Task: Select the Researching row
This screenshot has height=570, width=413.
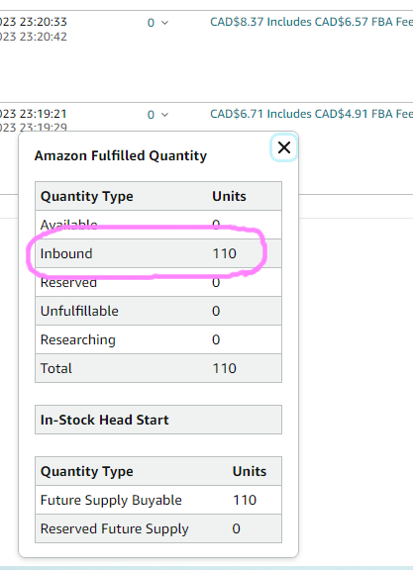Action: [x=158, y=339]
